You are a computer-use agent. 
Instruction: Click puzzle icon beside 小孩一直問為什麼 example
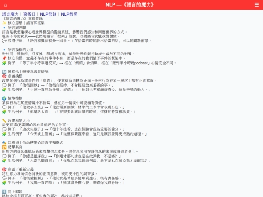4,90
